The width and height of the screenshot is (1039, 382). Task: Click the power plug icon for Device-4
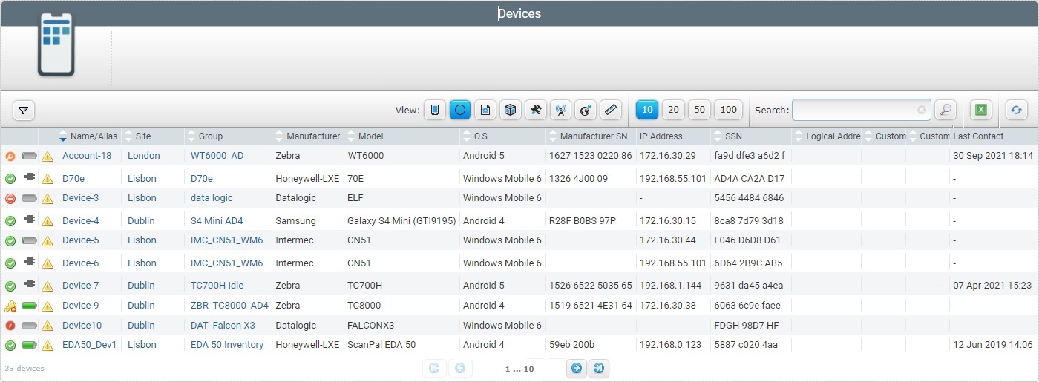[30, 220]
